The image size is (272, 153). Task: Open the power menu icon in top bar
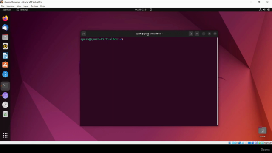point(269,10)
